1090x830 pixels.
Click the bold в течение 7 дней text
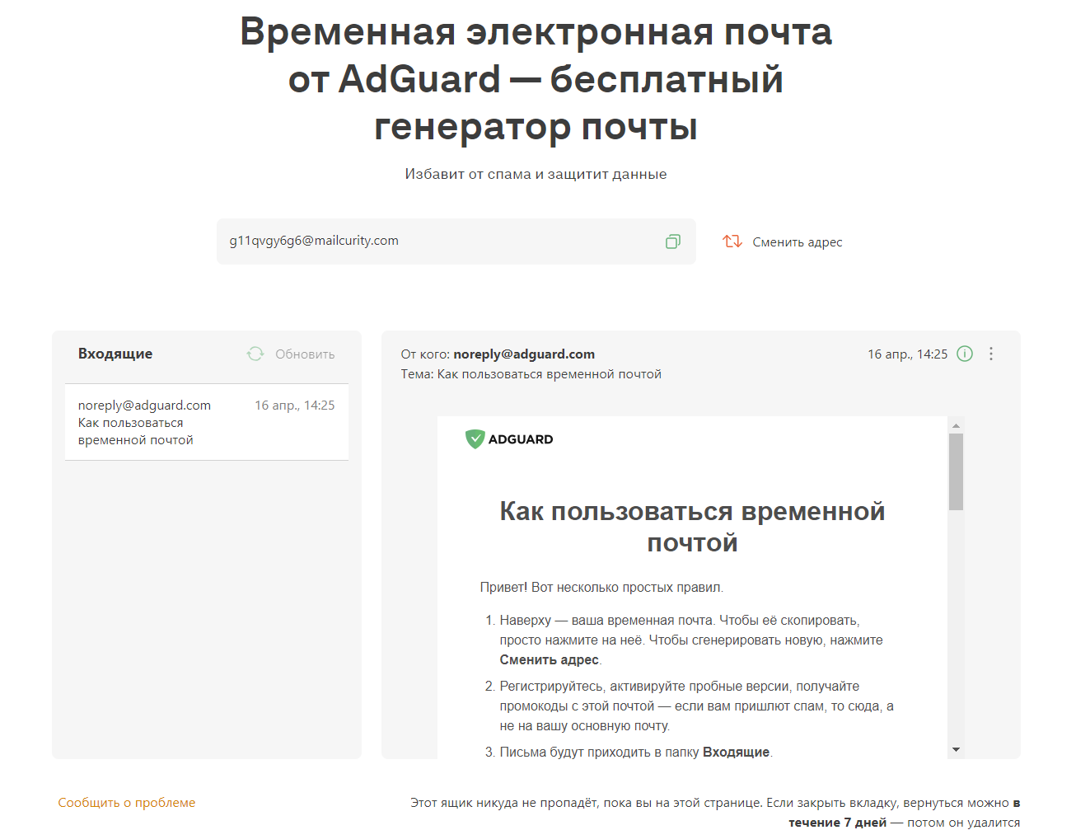(904, 813)
